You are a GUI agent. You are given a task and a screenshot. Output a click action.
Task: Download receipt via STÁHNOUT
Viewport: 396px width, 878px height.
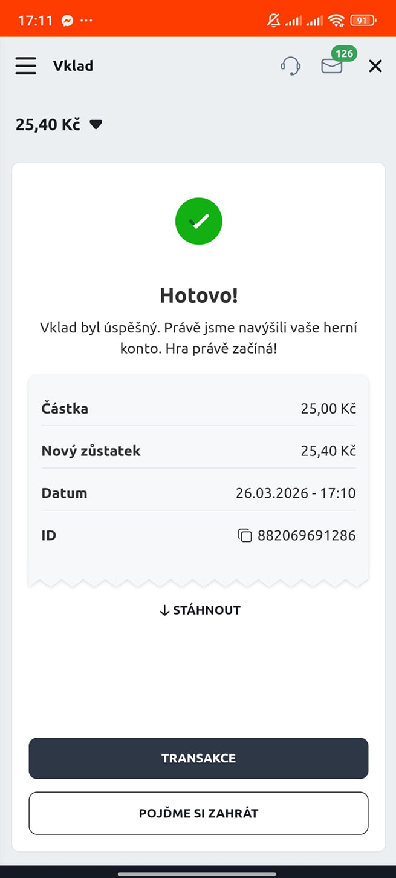(x=199, y=610)
